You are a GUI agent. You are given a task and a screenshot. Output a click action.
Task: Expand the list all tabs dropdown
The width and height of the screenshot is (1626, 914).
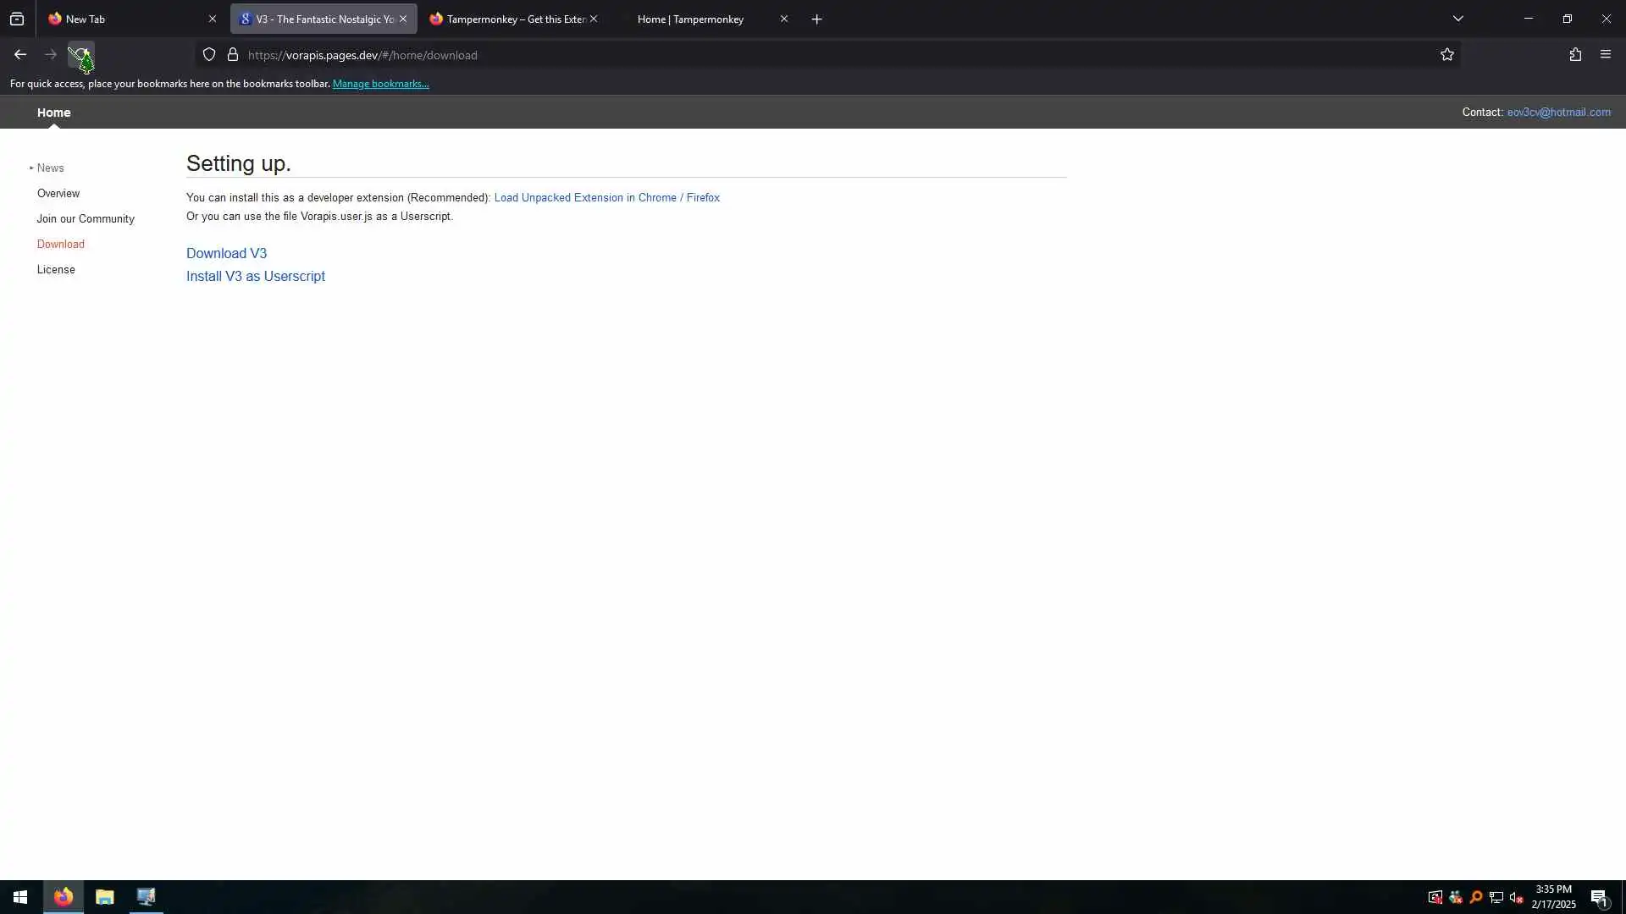tap(1457, 19)
